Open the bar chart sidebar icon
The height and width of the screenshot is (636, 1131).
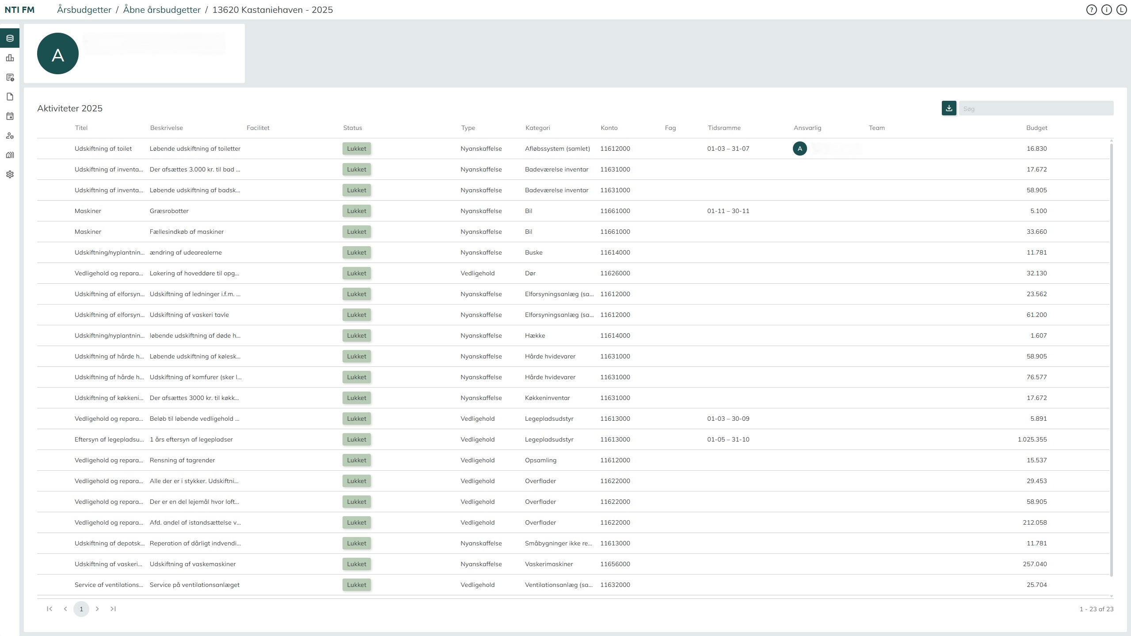(10, 58)
